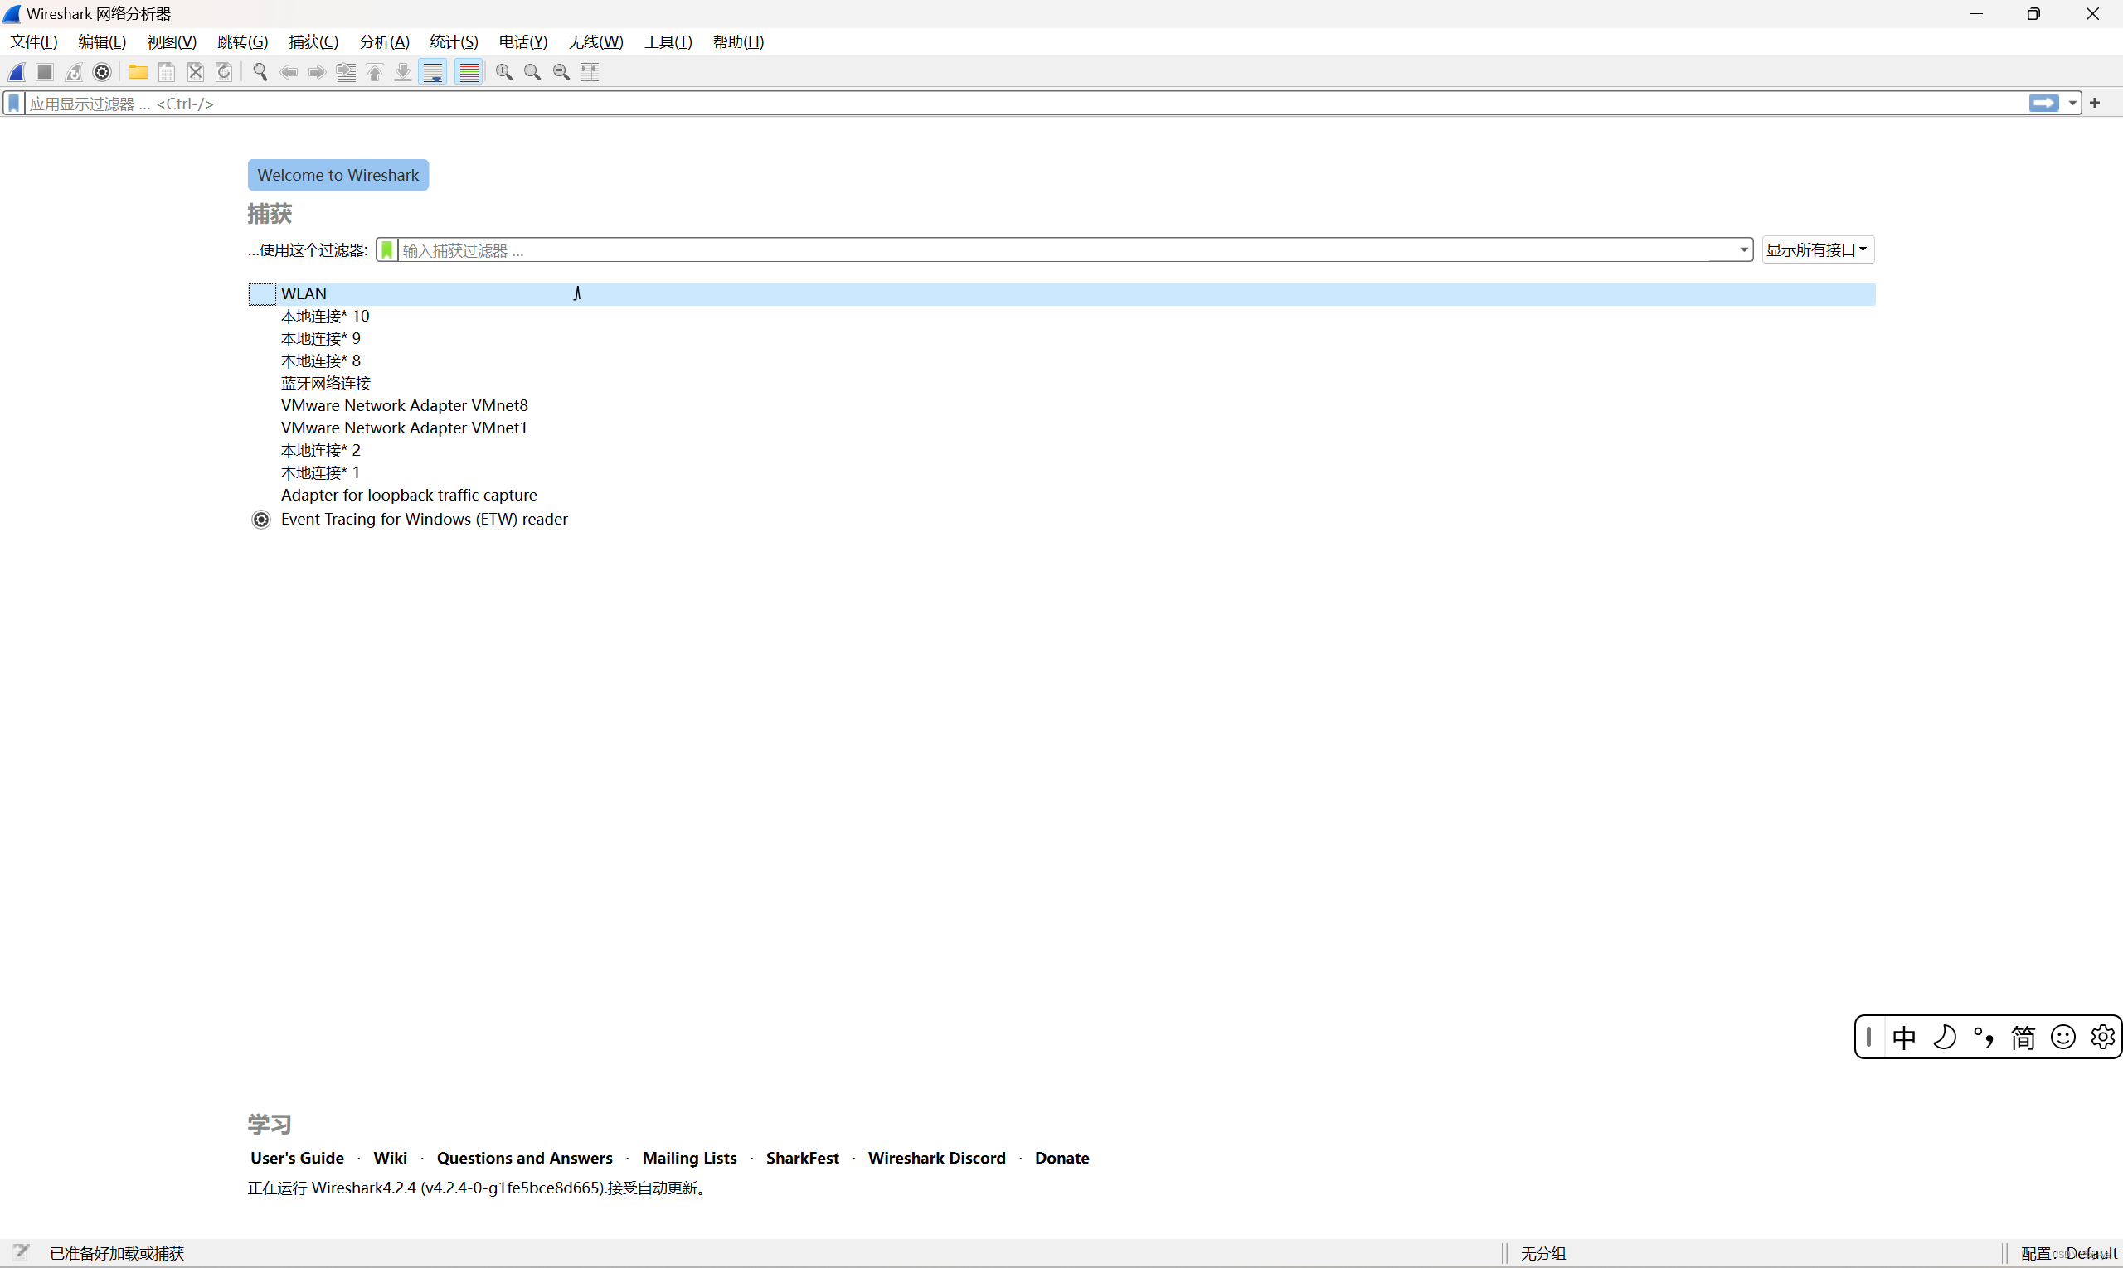Find a packet magnifier icon
The width and height of the screenshot is (2123, 1268).
pos(260,73)
